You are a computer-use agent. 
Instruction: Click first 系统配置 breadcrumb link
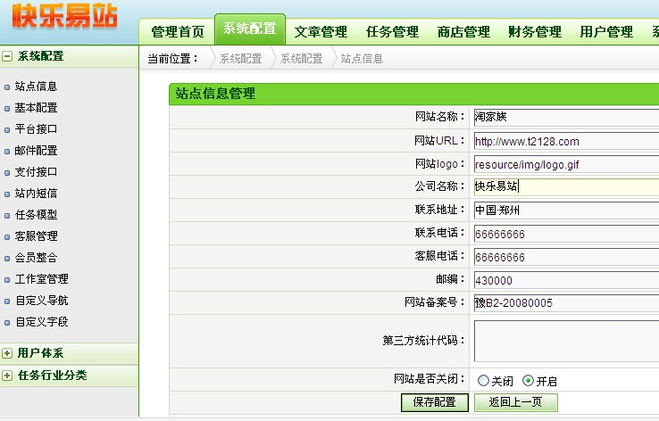pyautogui.click(x=241, y=59)
